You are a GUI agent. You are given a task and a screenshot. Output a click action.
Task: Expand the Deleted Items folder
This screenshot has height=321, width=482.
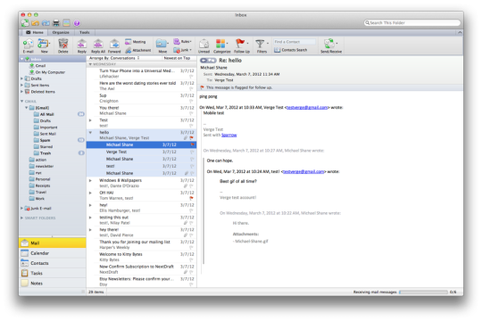tap(21, 92)
